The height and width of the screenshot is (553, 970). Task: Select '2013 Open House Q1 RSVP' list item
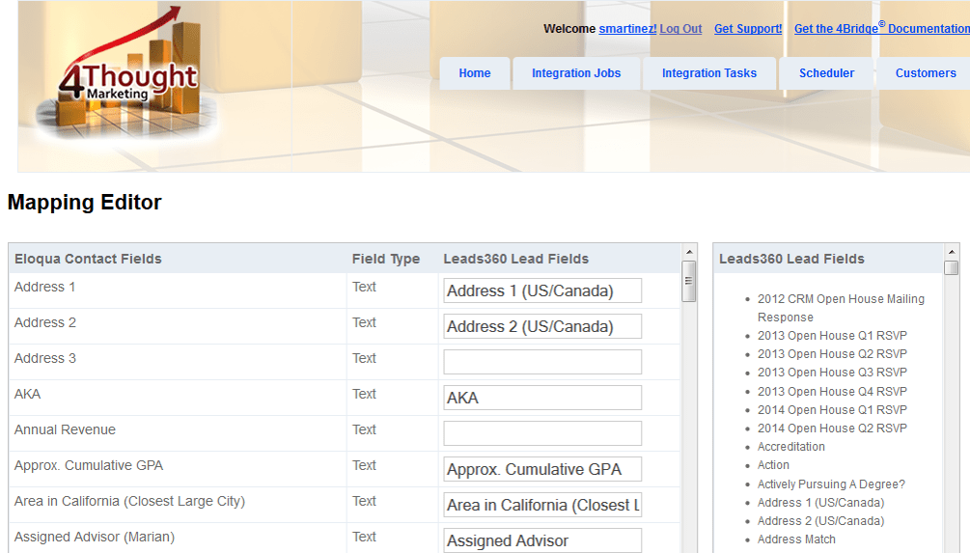pos(832,336)
